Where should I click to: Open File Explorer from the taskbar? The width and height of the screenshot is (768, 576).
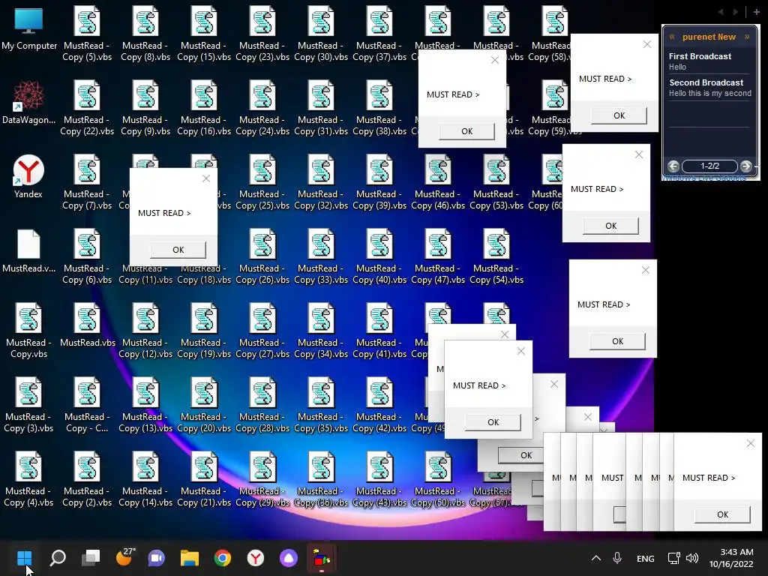coord(190,558)
